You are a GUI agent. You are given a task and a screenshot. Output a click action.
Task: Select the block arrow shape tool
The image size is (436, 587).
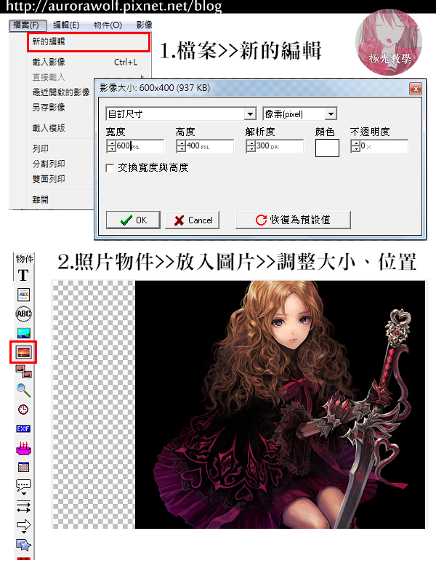tap(23, 526)
